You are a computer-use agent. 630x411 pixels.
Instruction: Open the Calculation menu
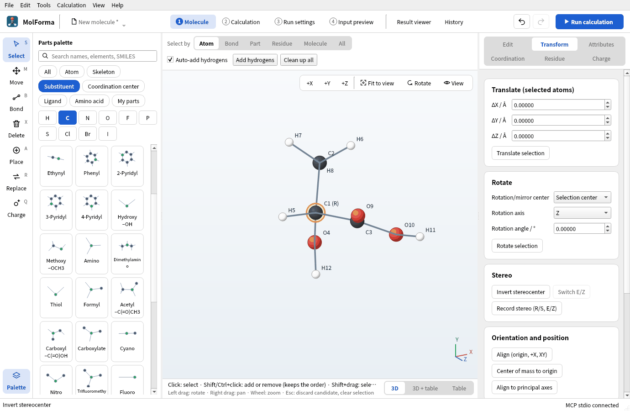pyautogui.click(x=71, y=5)
